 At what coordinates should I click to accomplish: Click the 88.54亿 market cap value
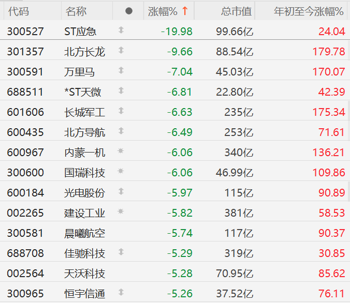[x=235, y=52]
